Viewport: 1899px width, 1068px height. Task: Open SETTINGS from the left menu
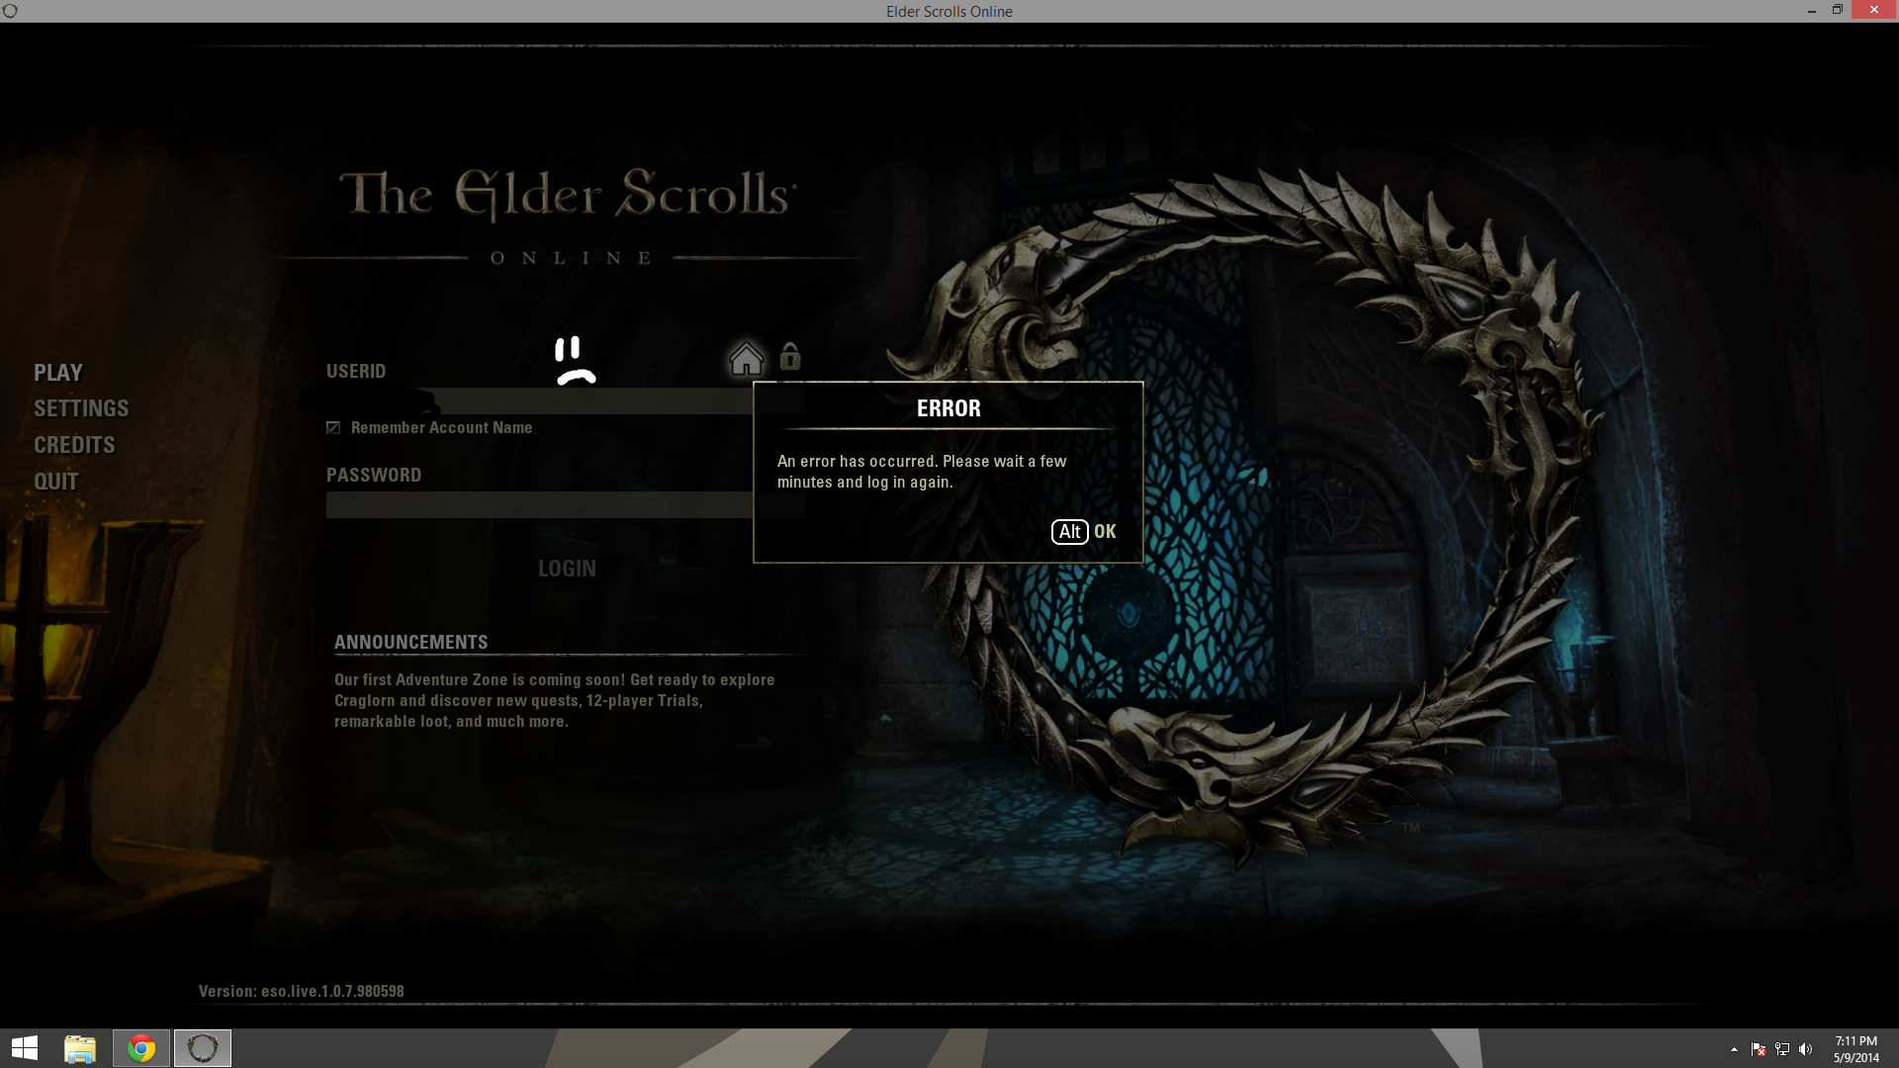[x=81, y=408]
